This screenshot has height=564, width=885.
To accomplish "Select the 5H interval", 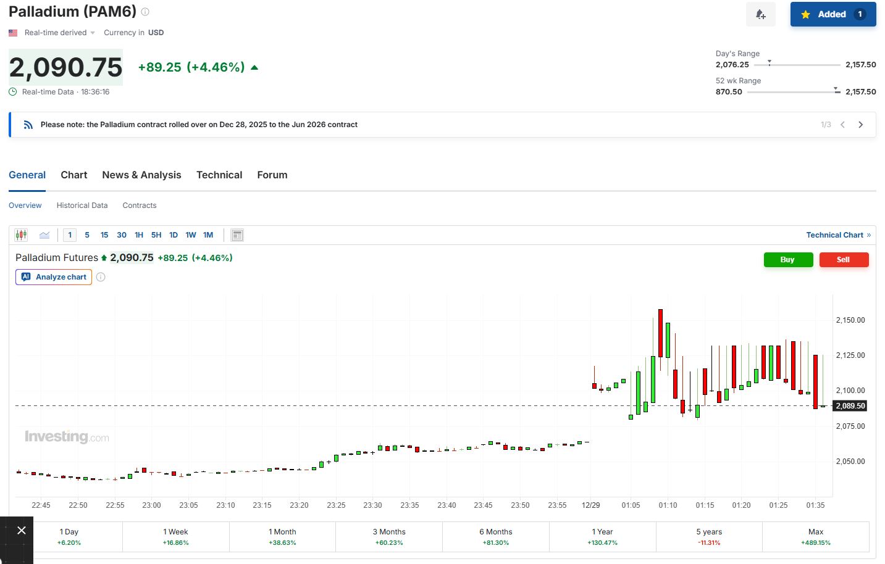I will coord(156,235).
